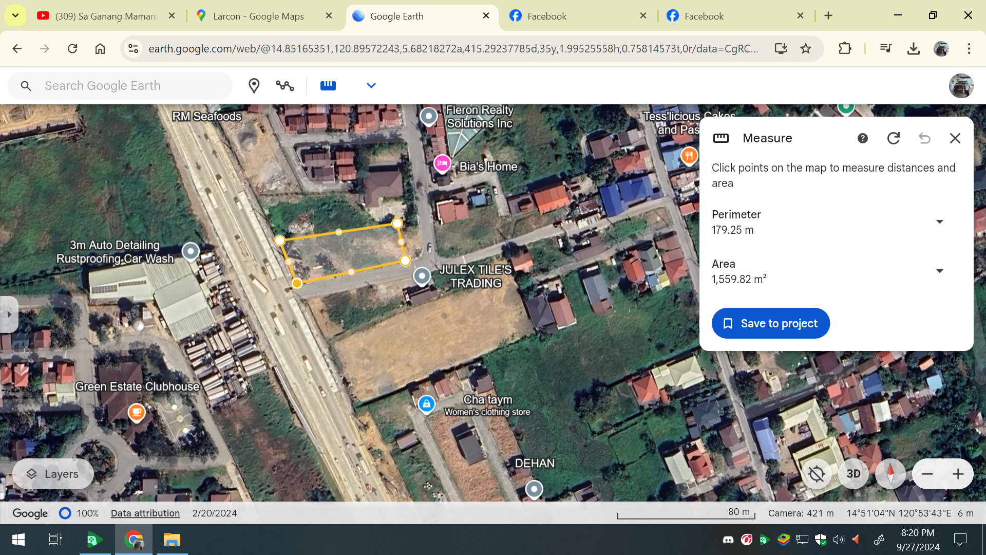Viewport: 986px width, 555px height.
Task: Toggle 3D view button
Action: pos(854,474)
